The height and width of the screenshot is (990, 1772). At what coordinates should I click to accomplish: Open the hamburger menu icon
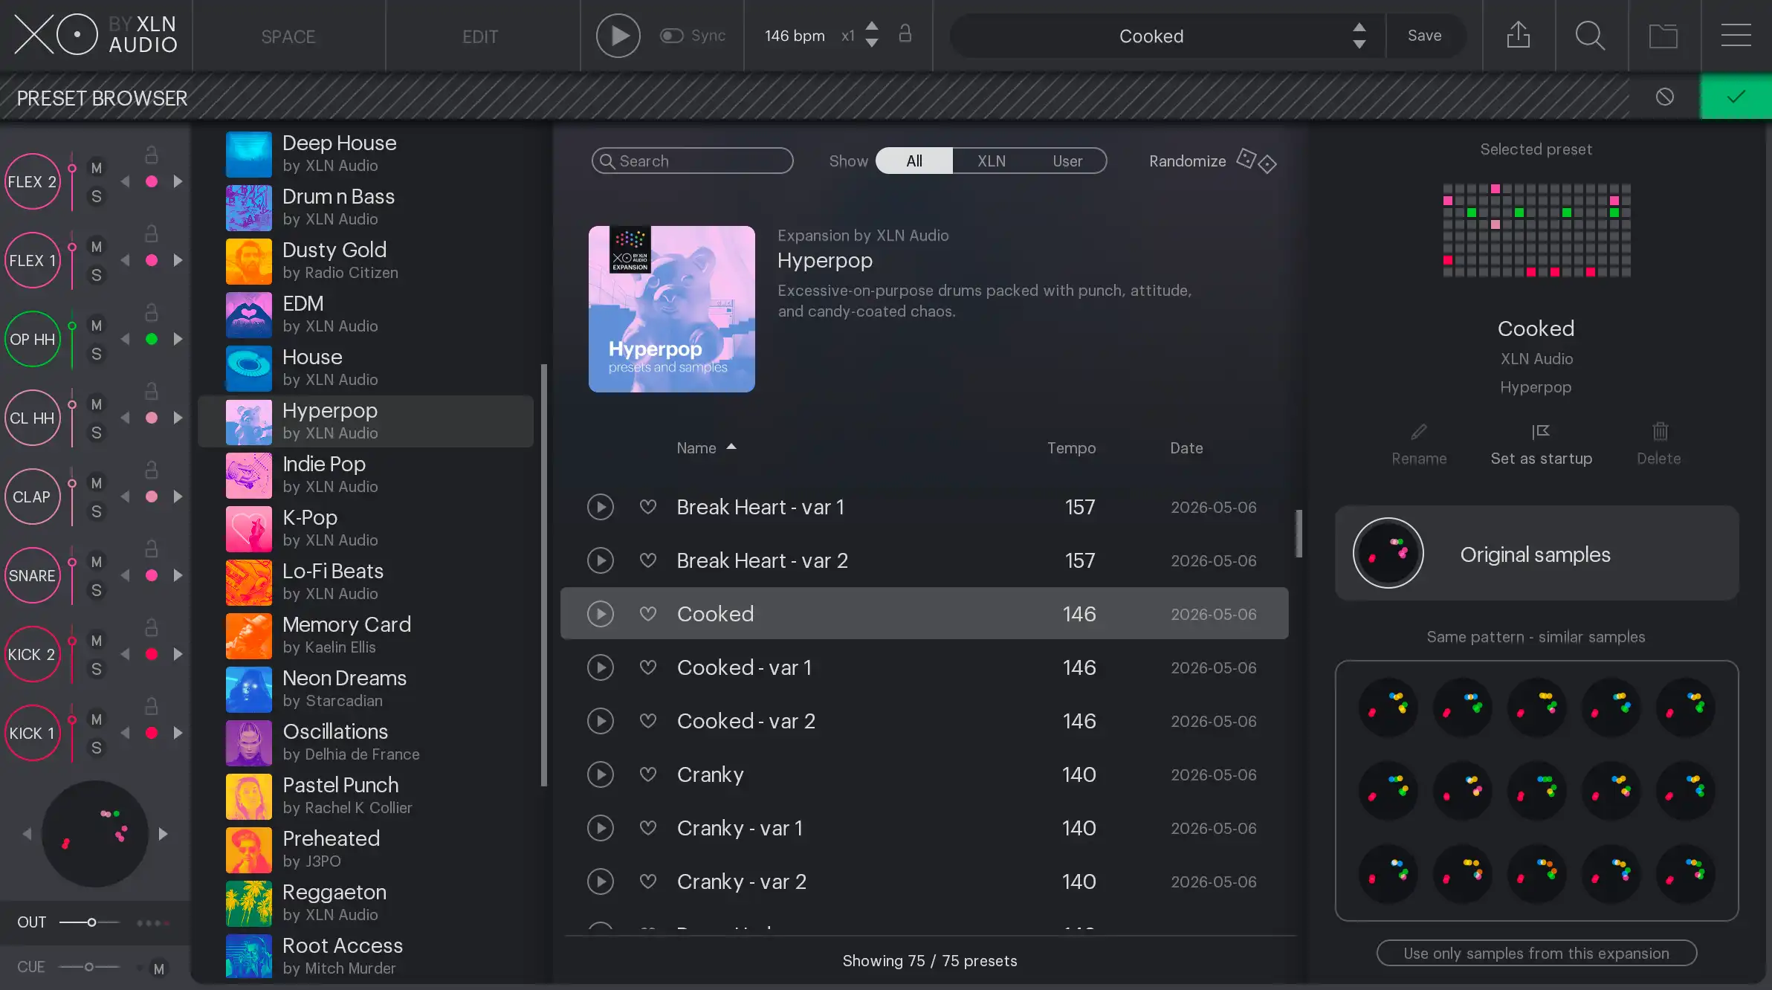[1736, 35]
